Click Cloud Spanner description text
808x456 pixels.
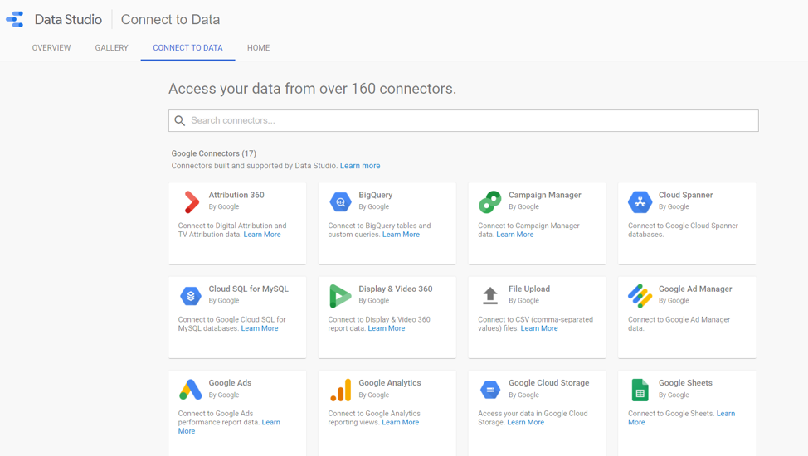tap(683, 230)
